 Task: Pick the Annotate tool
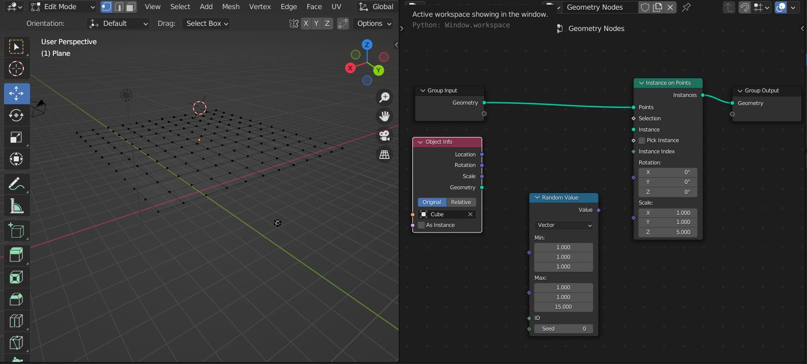16,184
